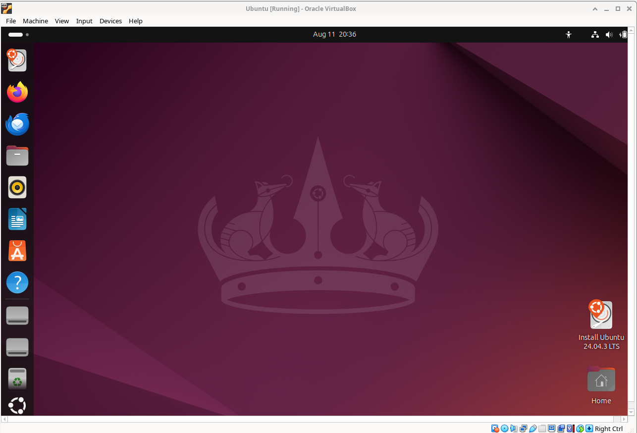Open Firefox from the dock
Viewport: 637px width, 433px height.
(17, 92)
